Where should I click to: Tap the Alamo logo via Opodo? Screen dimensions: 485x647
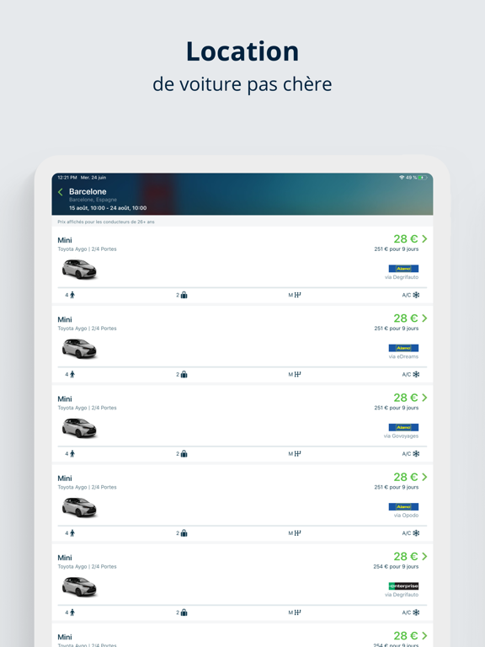[x=403, y=506]
